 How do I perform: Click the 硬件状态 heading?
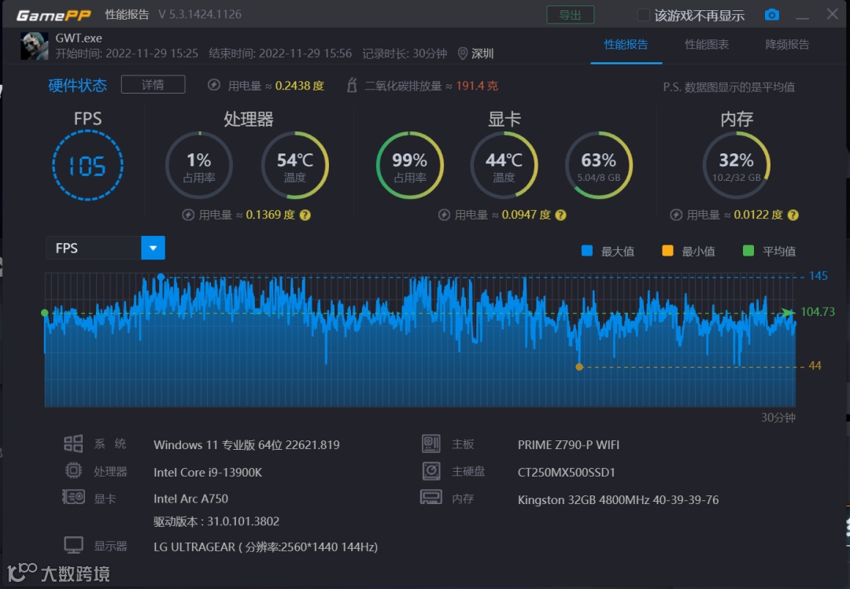coord(77,85)
